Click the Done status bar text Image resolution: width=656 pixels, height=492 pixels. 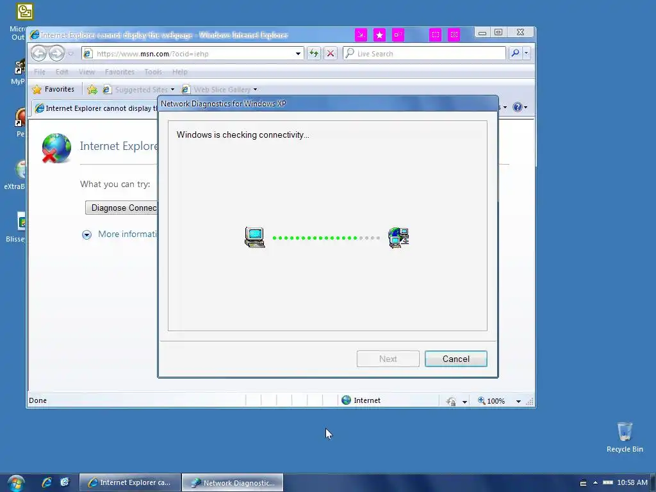(x=38, y=400)
